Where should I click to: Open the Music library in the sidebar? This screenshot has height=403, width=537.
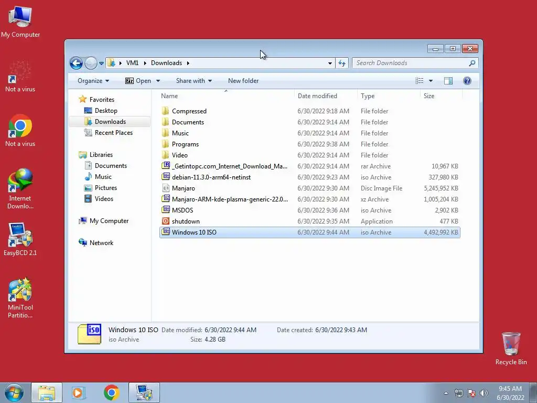(103, 177)
